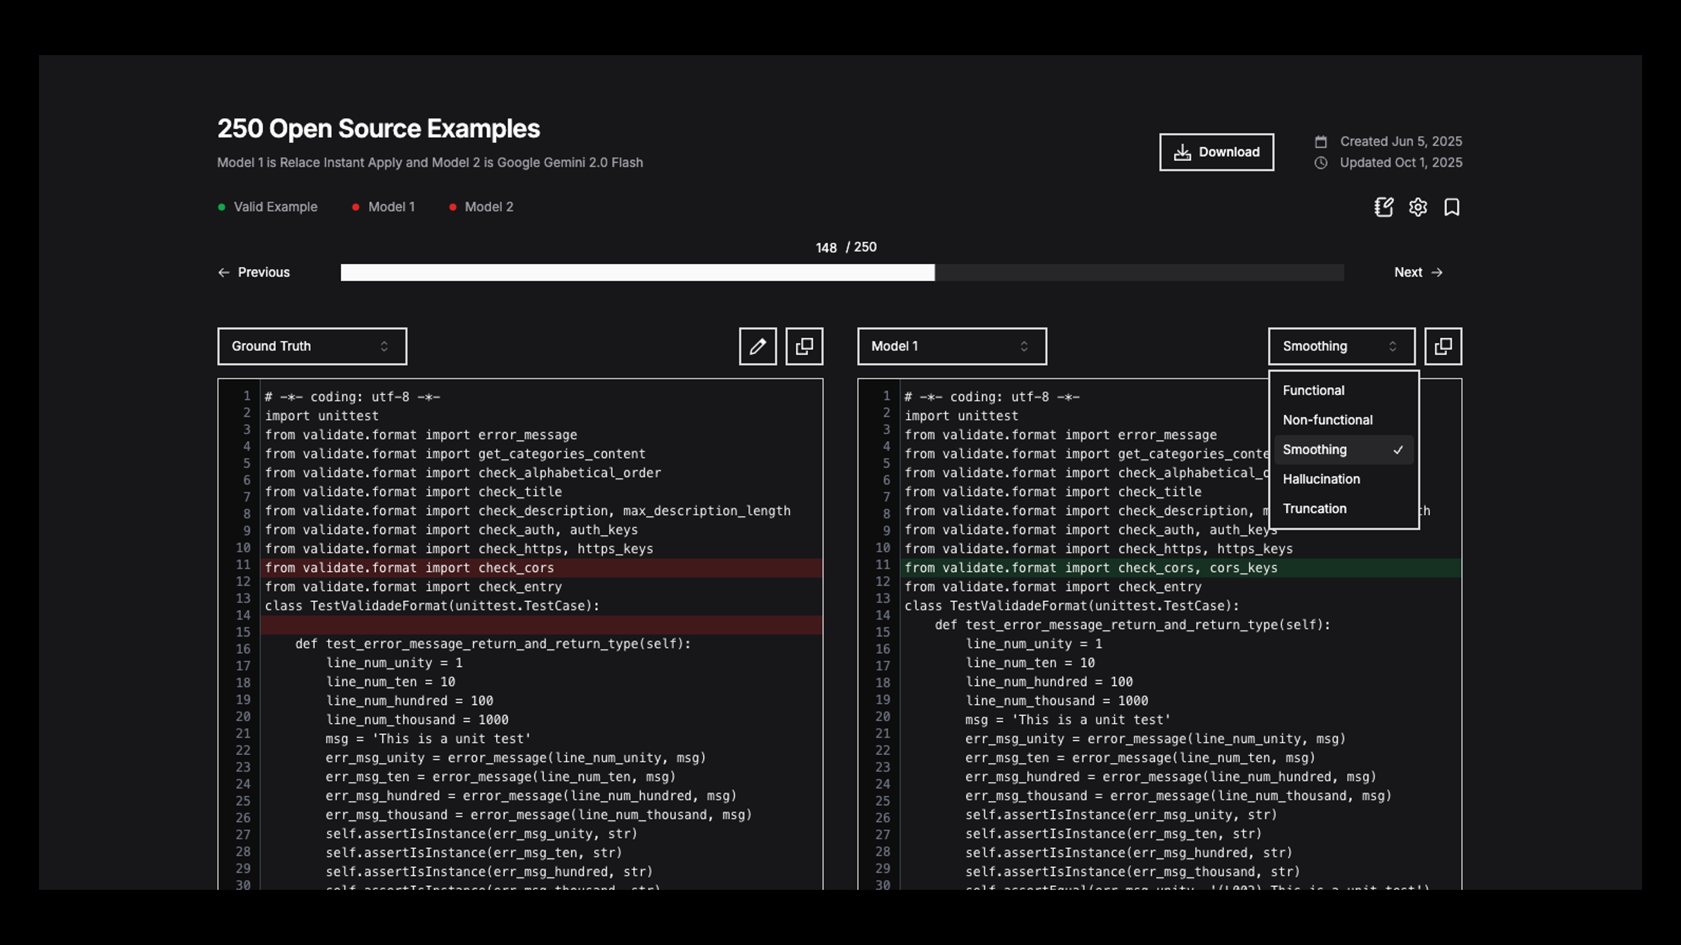The image size is (1681, 945).
Task: Click the 148 example number field
Action: click(826, 248)
